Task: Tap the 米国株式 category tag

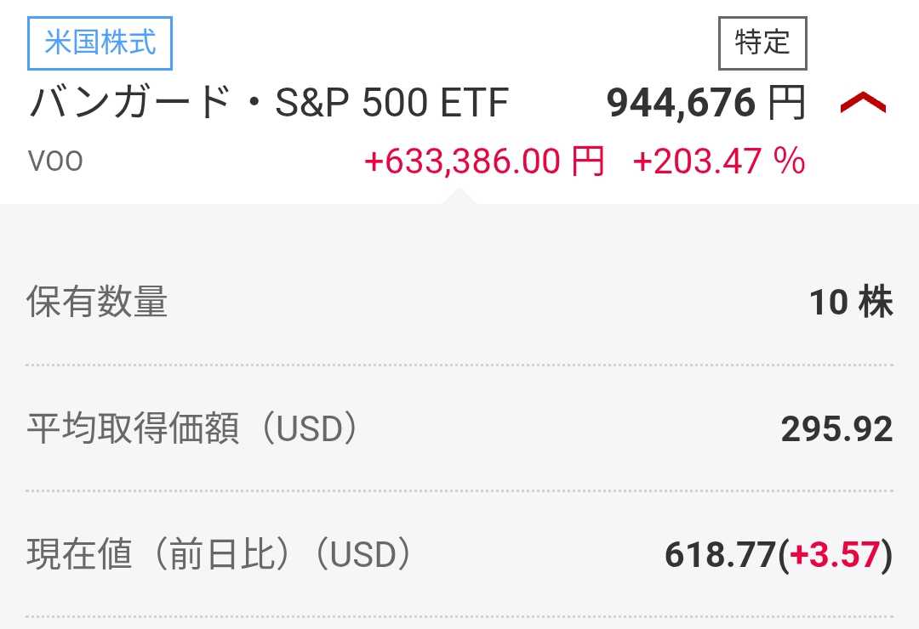Action: 100,43
